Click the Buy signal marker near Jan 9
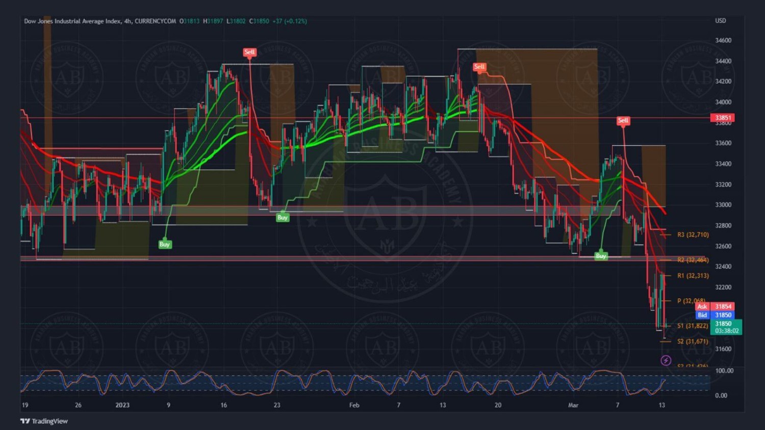 tap(164, 245)
